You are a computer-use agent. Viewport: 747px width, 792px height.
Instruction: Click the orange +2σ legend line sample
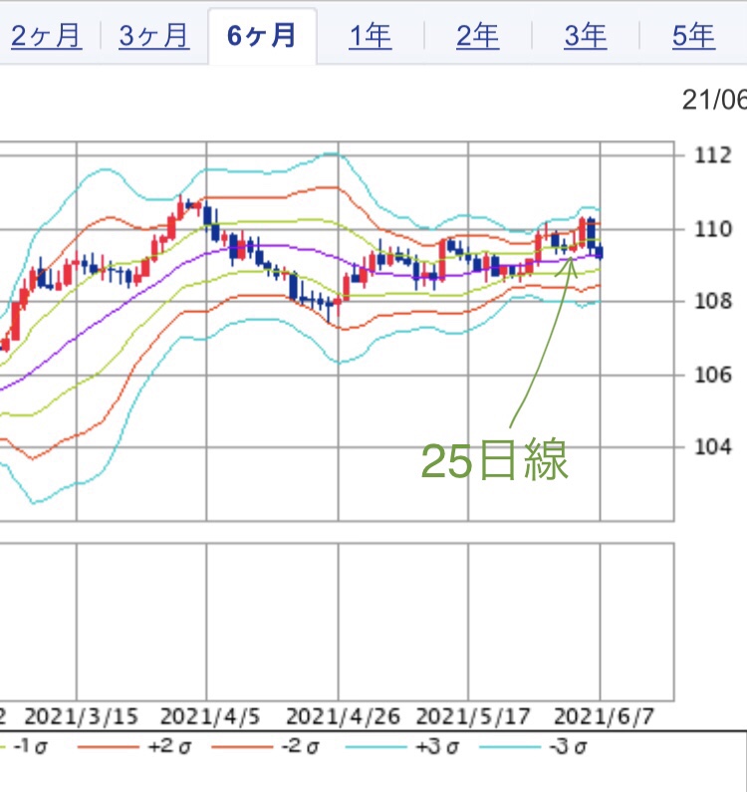click(108, 747)
